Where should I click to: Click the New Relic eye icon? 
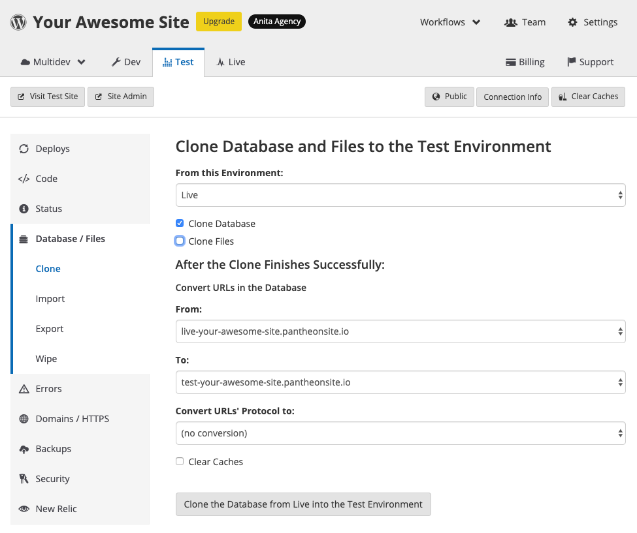click(24, 509)
